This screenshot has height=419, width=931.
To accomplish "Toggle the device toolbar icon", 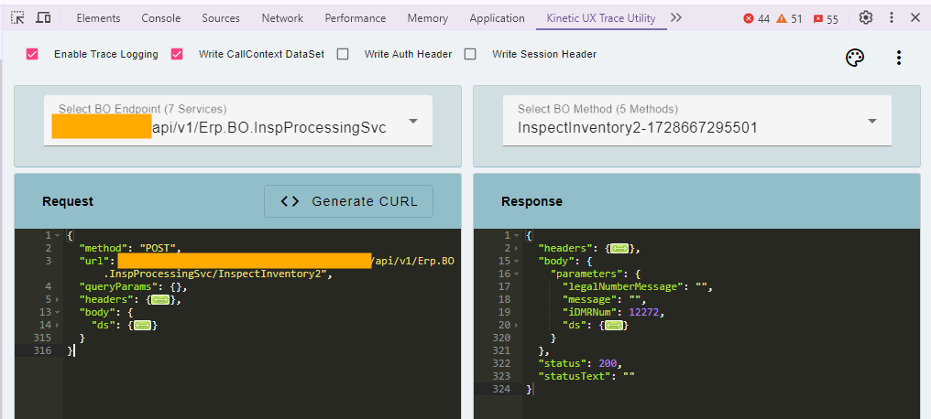I will tap(43, 18).
